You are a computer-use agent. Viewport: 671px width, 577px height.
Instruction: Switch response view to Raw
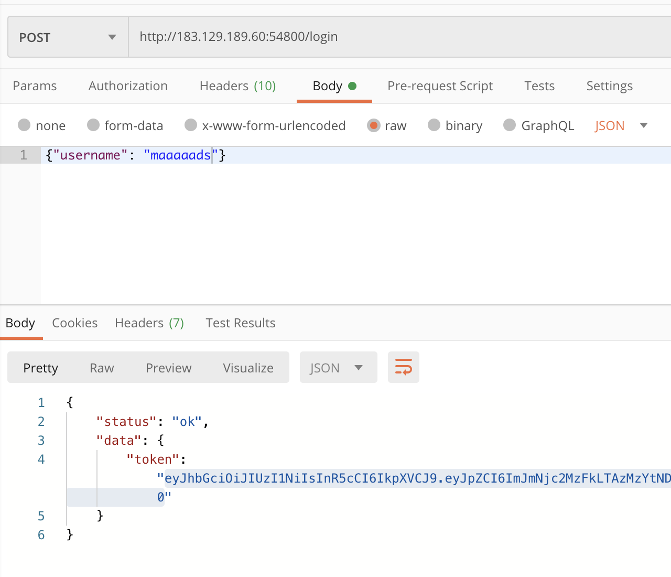click(x=102, y=368)
